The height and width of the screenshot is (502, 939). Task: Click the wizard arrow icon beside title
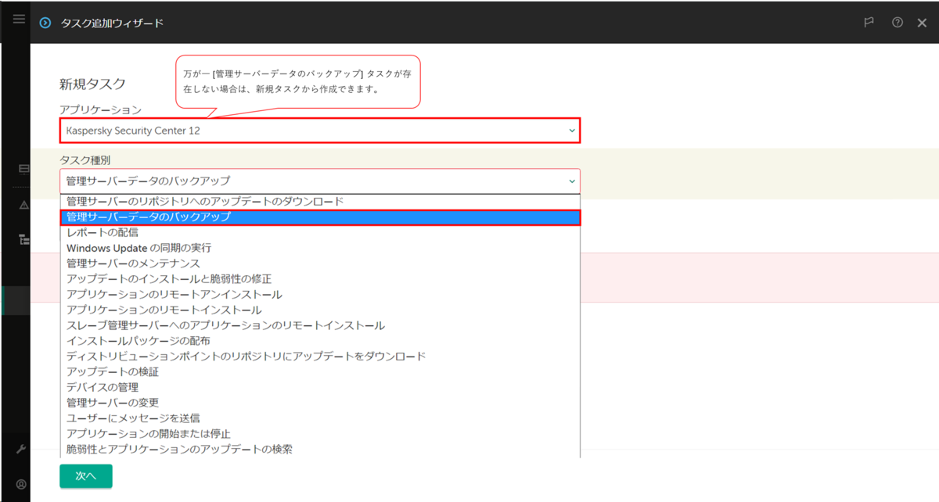tap(45, 23)
